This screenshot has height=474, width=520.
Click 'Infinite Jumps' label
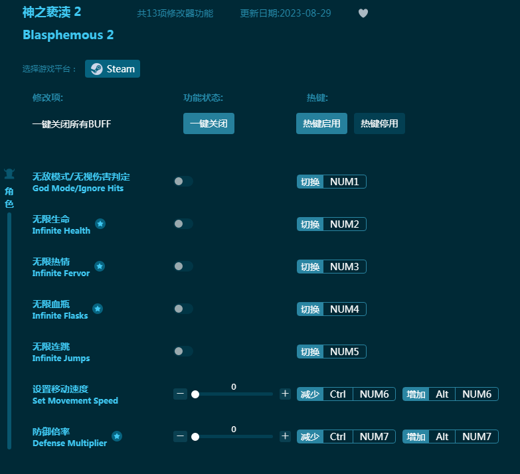point(61,358)
